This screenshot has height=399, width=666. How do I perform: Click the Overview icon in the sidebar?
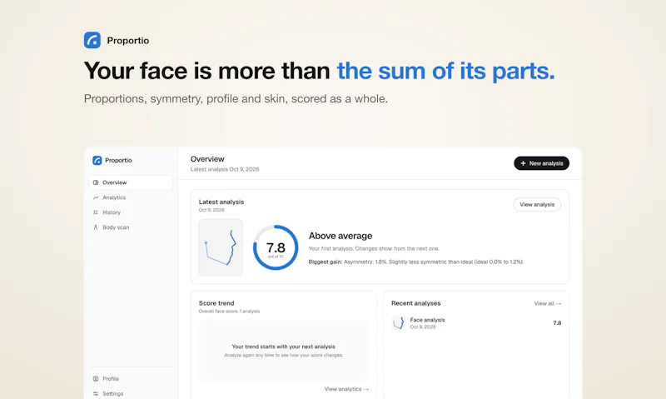(x=96, y=182)
